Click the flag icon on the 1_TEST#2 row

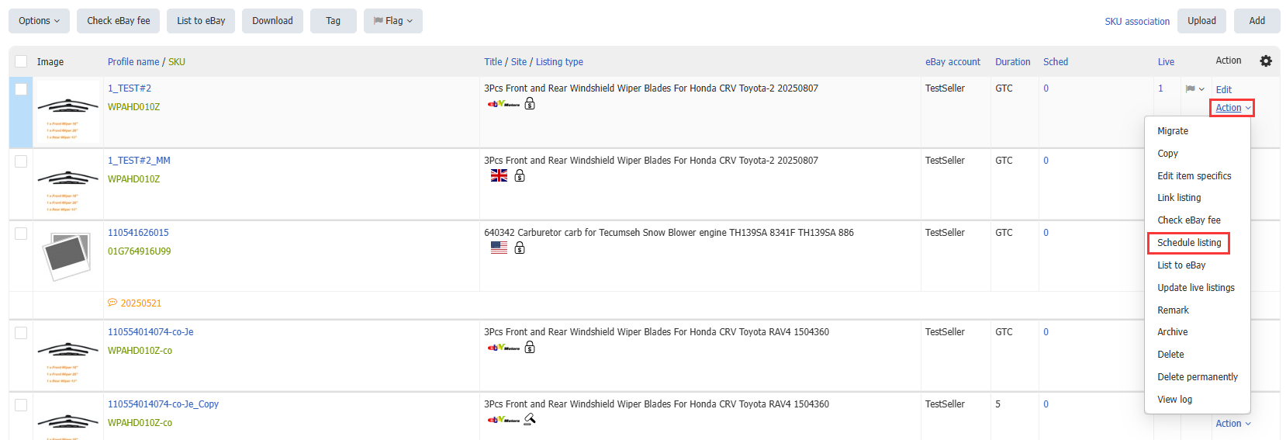1190,89
